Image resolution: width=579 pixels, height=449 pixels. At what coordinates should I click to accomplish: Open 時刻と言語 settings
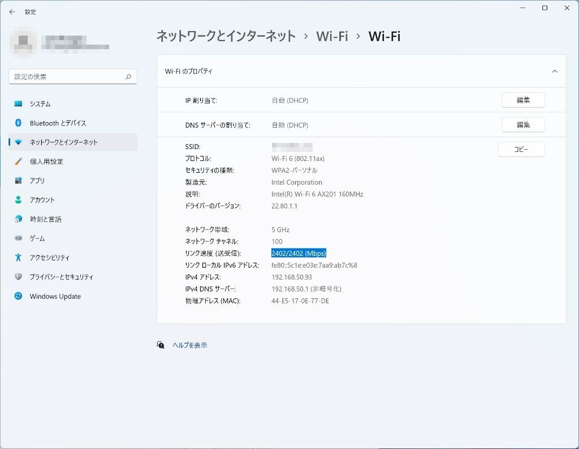pos(45,219)
